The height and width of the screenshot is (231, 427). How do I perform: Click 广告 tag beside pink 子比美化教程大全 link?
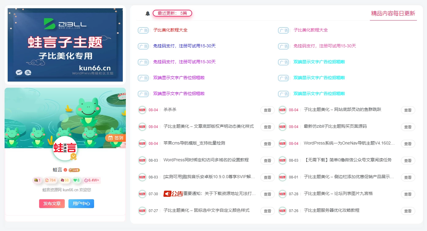(283, 30)
